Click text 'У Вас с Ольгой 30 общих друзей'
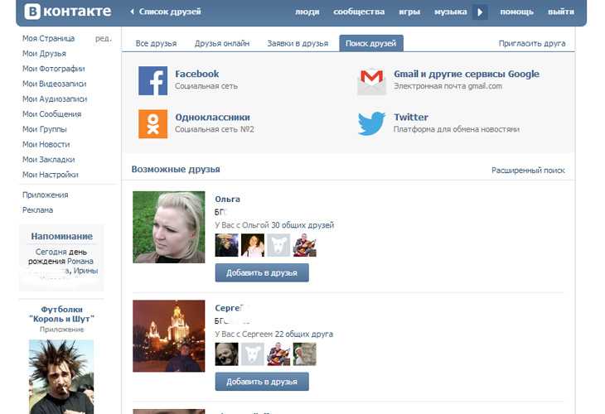Viewport: 605px width, 414px height. click(274, 225)
